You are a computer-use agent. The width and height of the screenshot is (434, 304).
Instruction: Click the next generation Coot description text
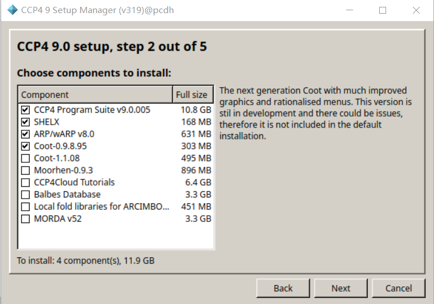[315, 113]
